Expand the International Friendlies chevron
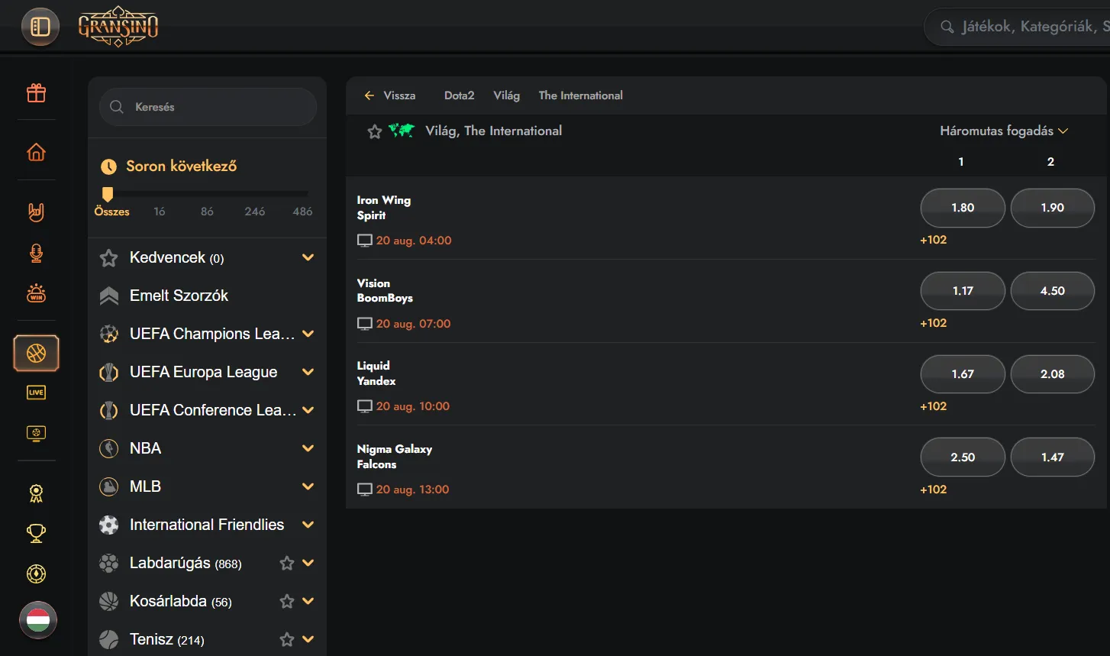The image size is (1110, 656). coord(308,525)
